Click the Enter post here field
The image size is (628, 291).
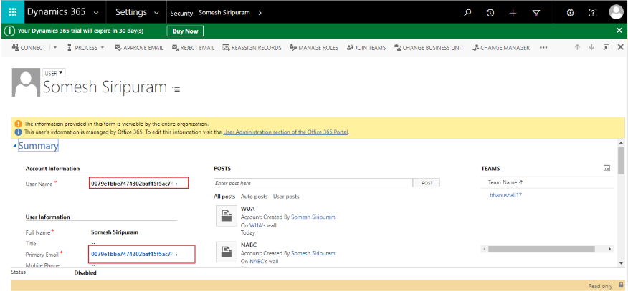click(313, 183)
